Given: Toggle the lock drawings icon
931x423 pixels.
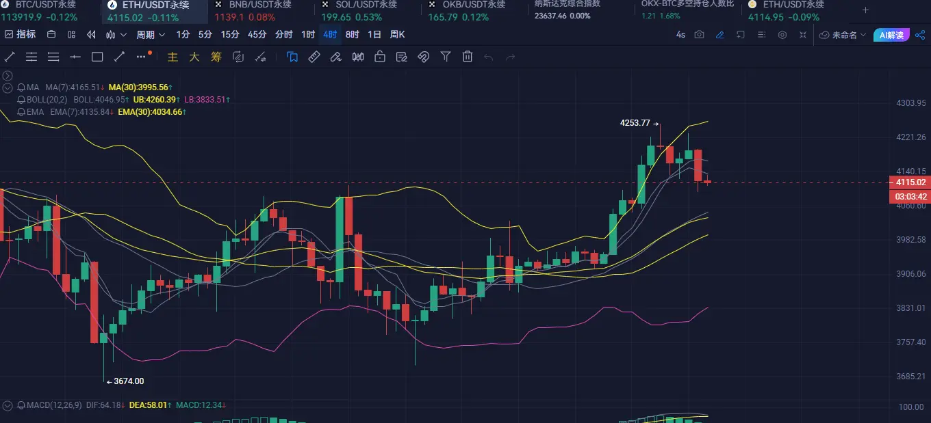Looking at the screenshot, I should click(x=379, y=57).
